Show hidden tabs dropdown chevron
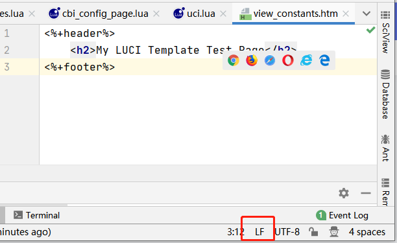 367,14
